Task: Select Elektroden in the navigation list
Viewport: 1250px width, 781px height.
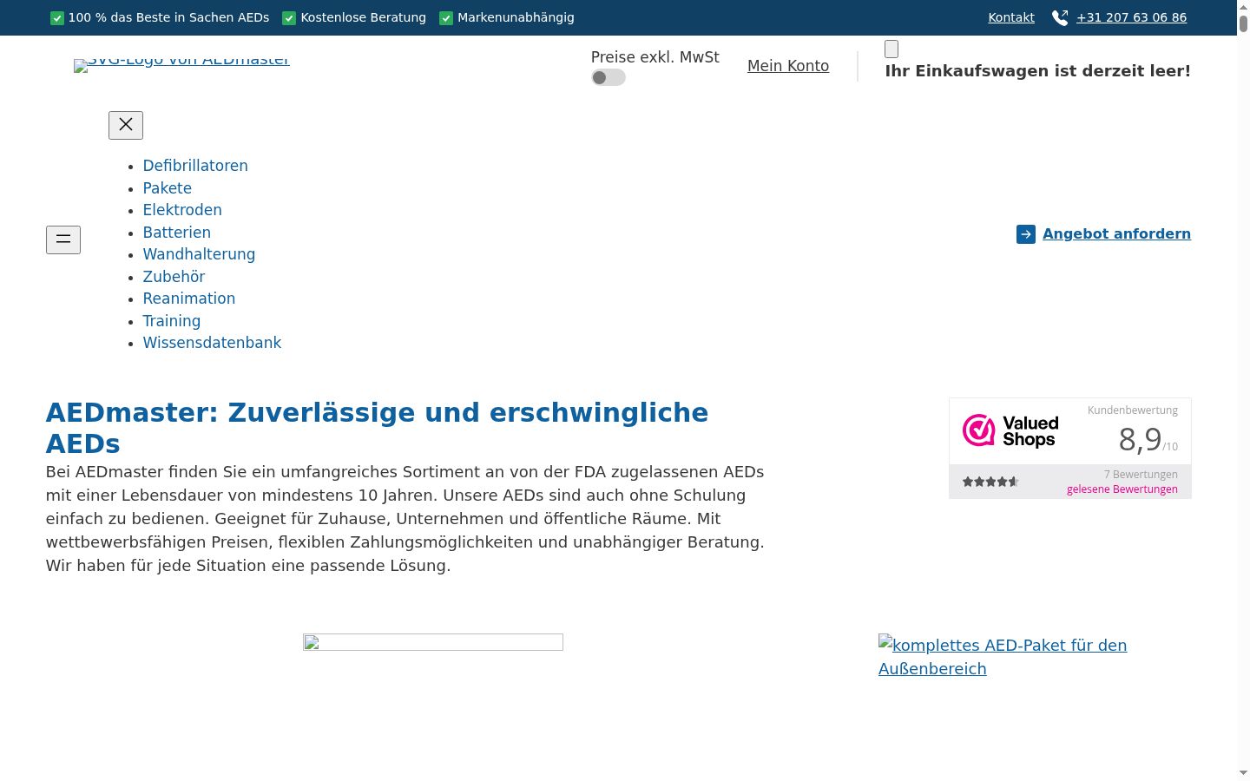Action: click(x=182, y=210)
